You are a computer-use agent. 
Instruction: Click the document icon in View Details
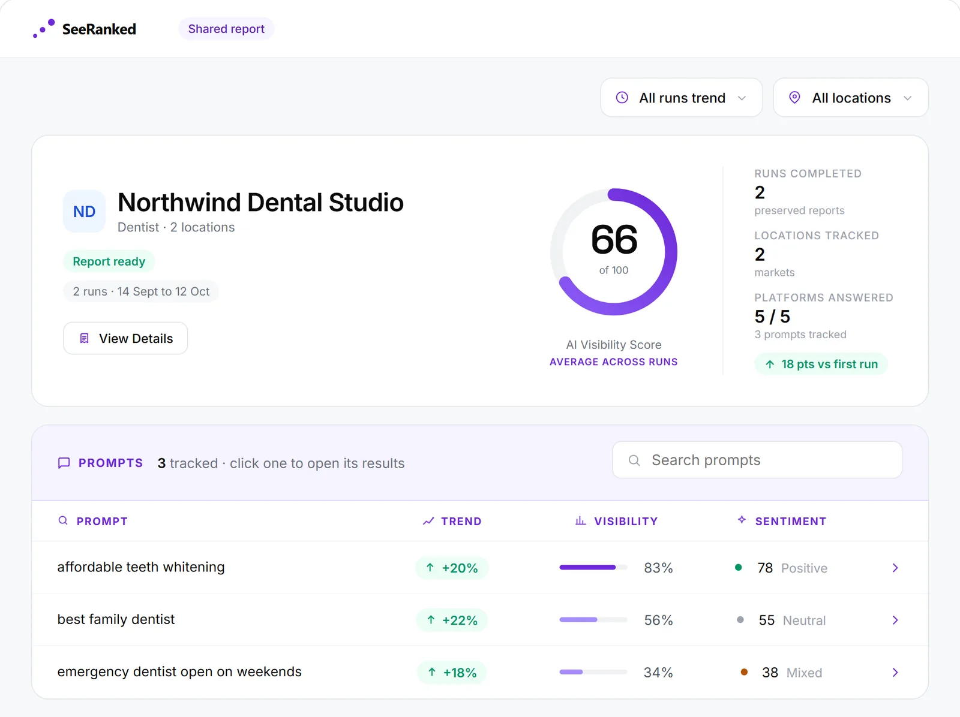click(85, 338)
